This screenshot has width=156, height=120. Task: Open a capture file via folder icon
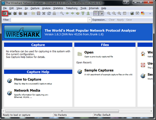pyautogui.click(x=33, y=13)
